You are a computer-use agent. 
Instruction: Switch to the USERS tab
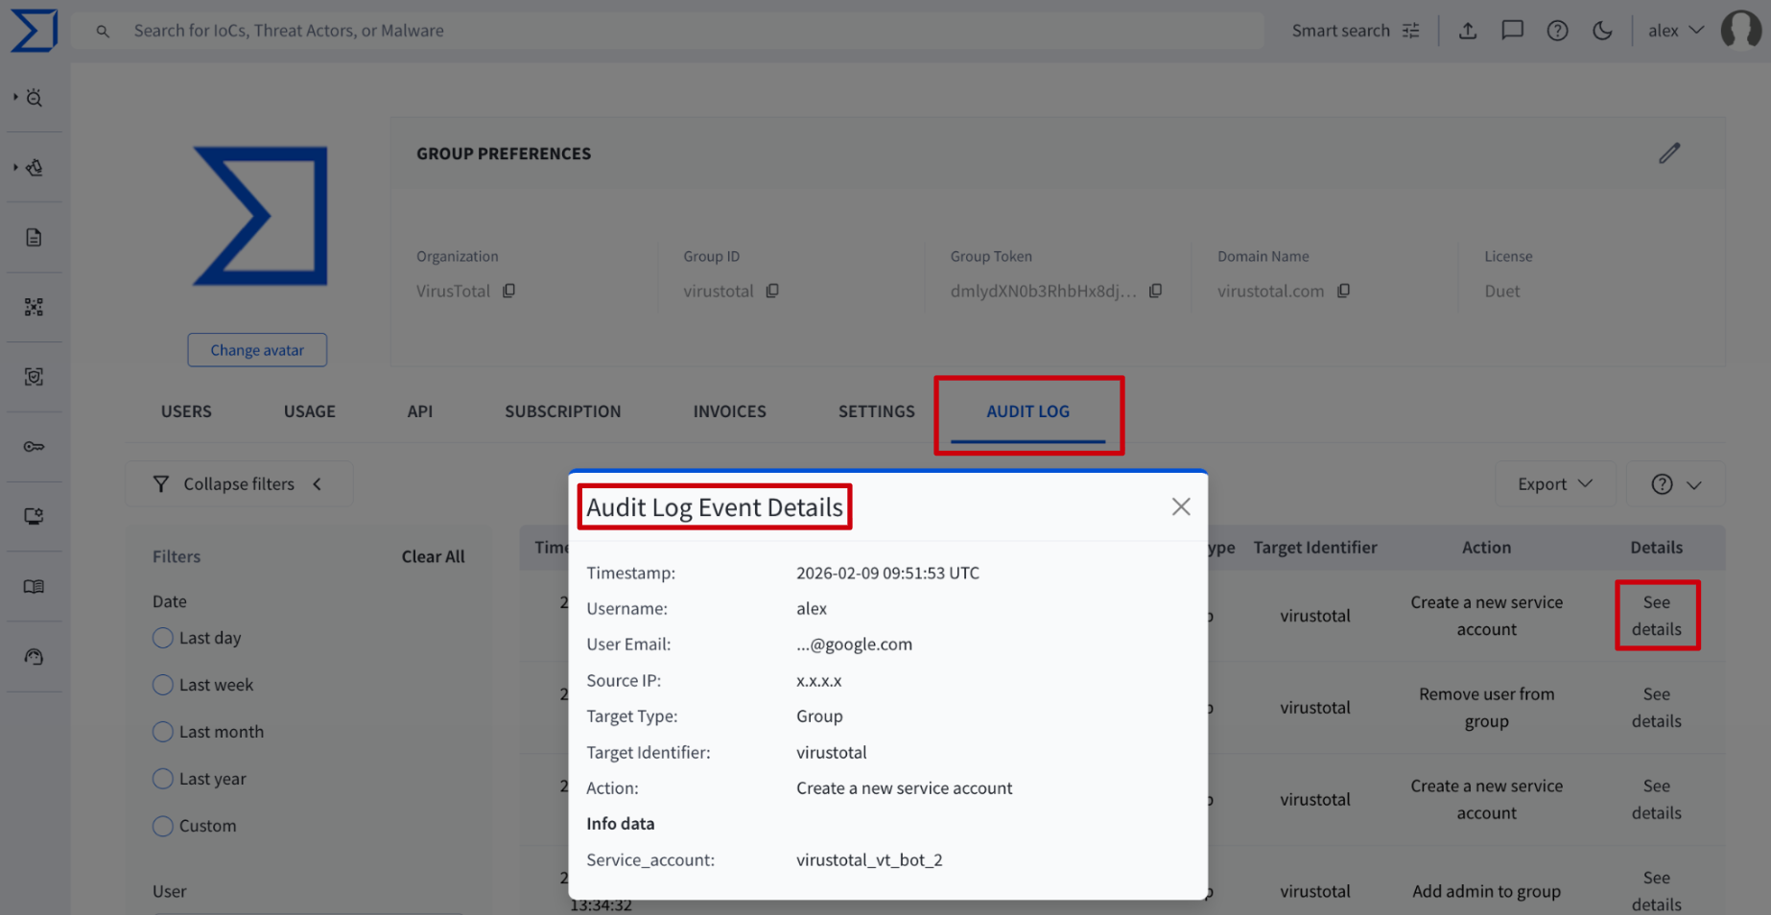tap(186, 411)
